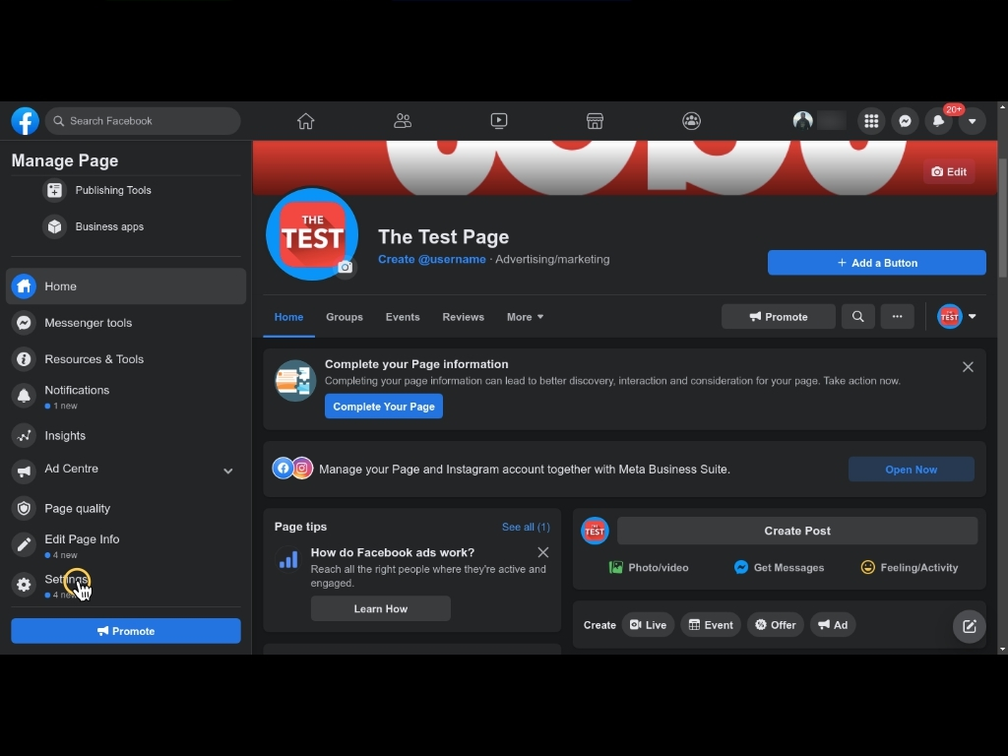
Task: Click the Facebook logo icon
Action: 25,121
